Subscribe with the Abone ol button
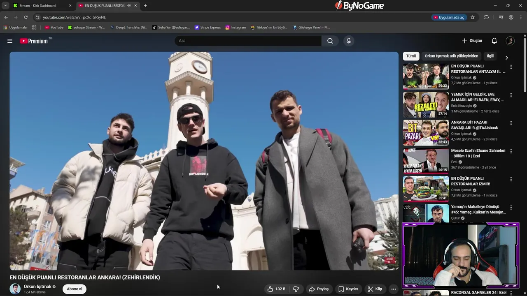This screenshot has height=296, width=527. click(x=75, y=289)
